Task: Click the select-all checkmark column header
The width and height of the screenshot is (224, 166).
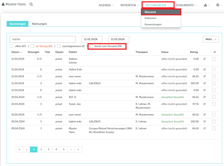Action: (x=215, y=52)
